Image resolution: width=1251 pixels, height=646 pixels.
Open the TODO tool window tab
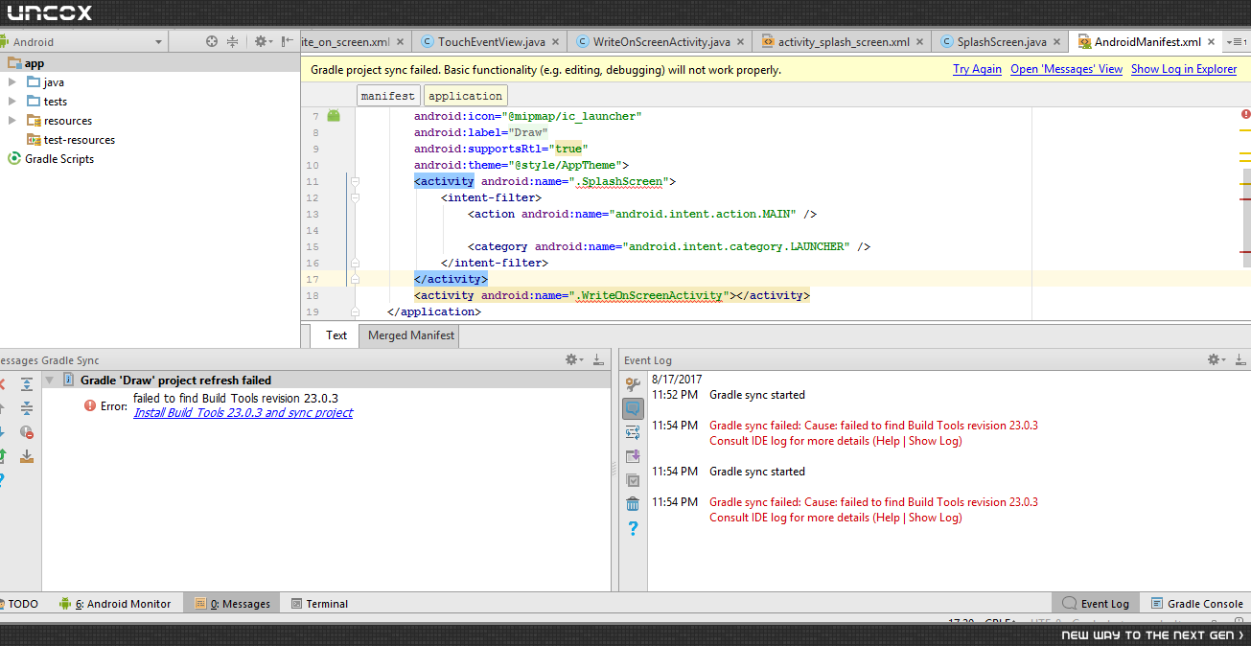pos(19,604)
